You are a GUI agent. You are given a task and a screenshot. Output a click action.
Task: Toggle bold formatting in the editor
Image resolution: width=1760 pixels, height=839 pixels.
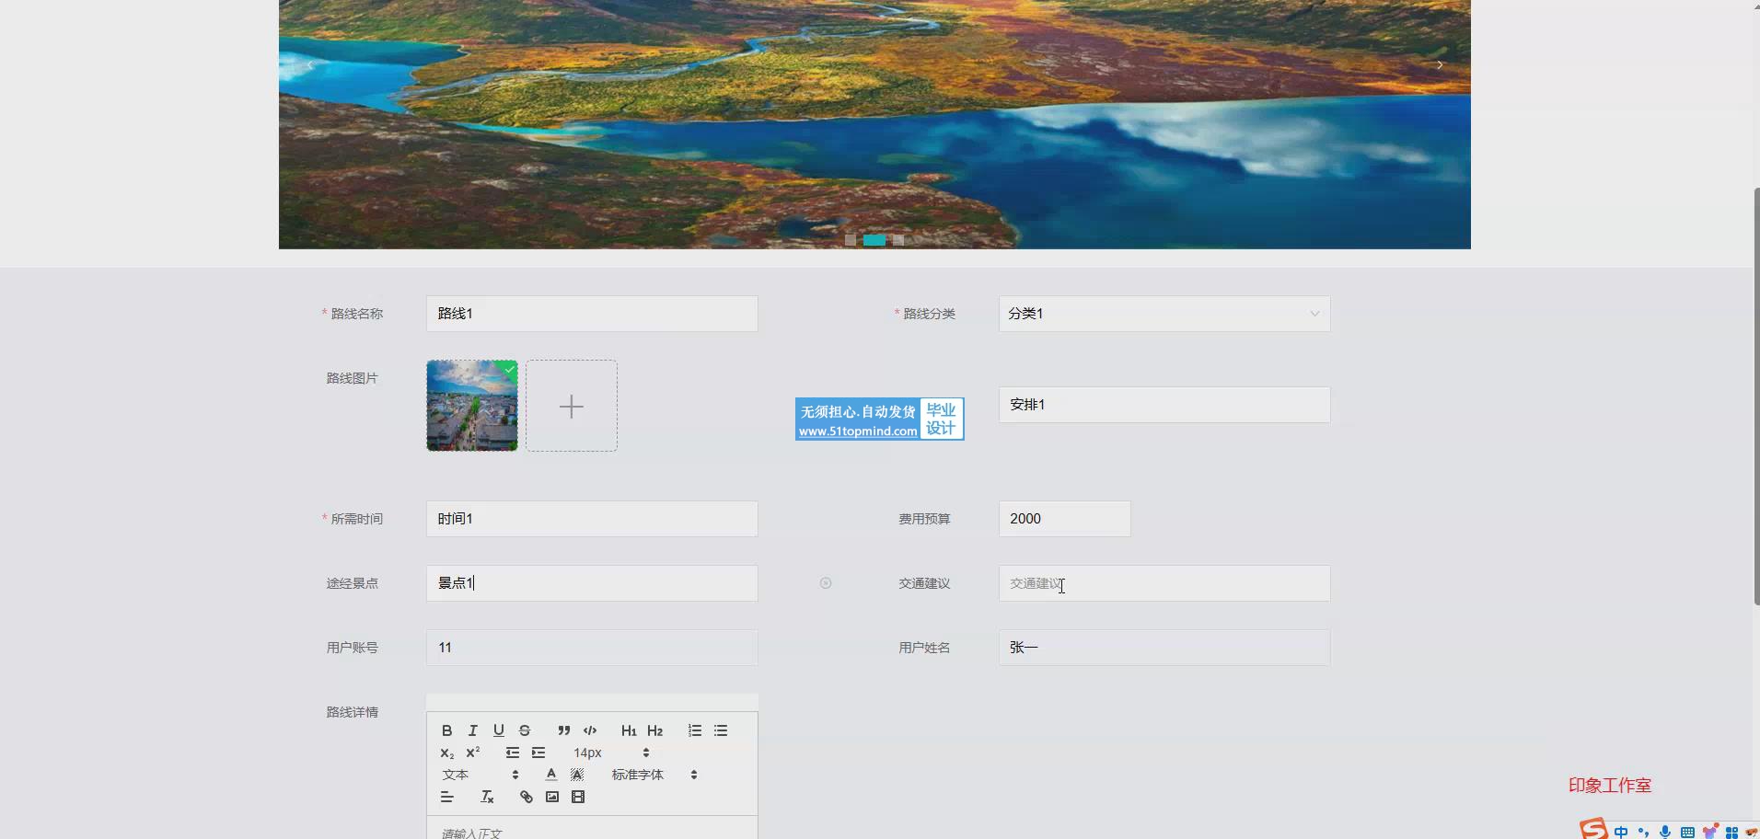click(446, 730)
